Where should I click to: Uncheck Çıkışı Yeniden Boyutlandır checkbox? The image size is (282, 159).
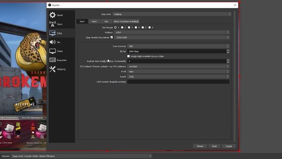111,37
